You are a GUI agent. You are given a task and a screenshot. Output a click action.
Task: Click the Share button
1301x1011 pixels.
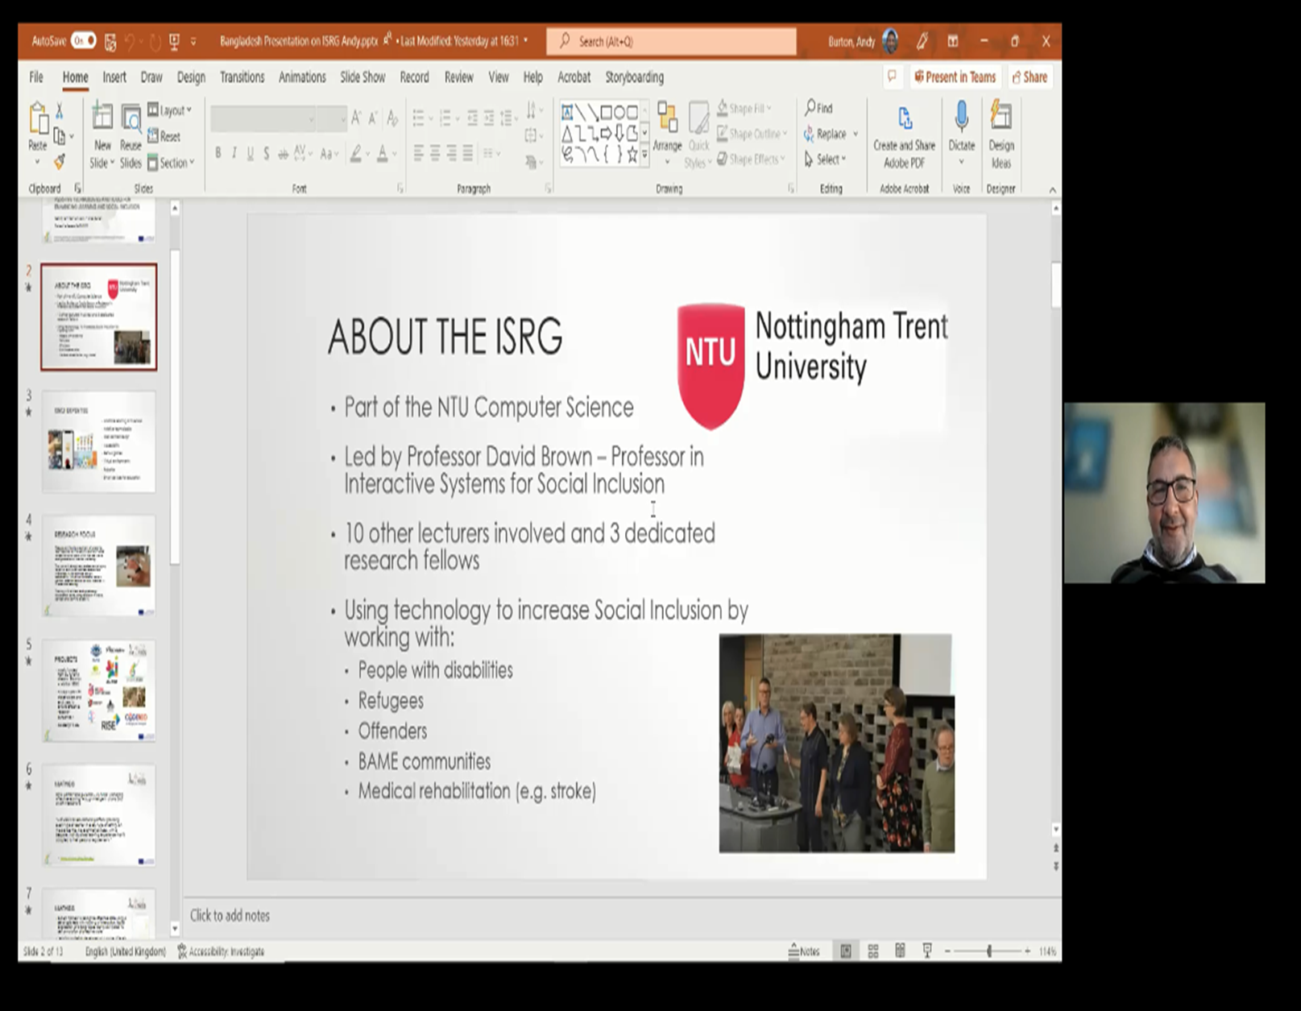1030,77
